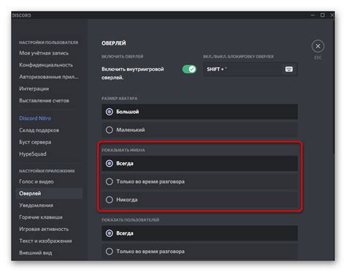Open Интеграции section
346x272 pixels.
34,88
